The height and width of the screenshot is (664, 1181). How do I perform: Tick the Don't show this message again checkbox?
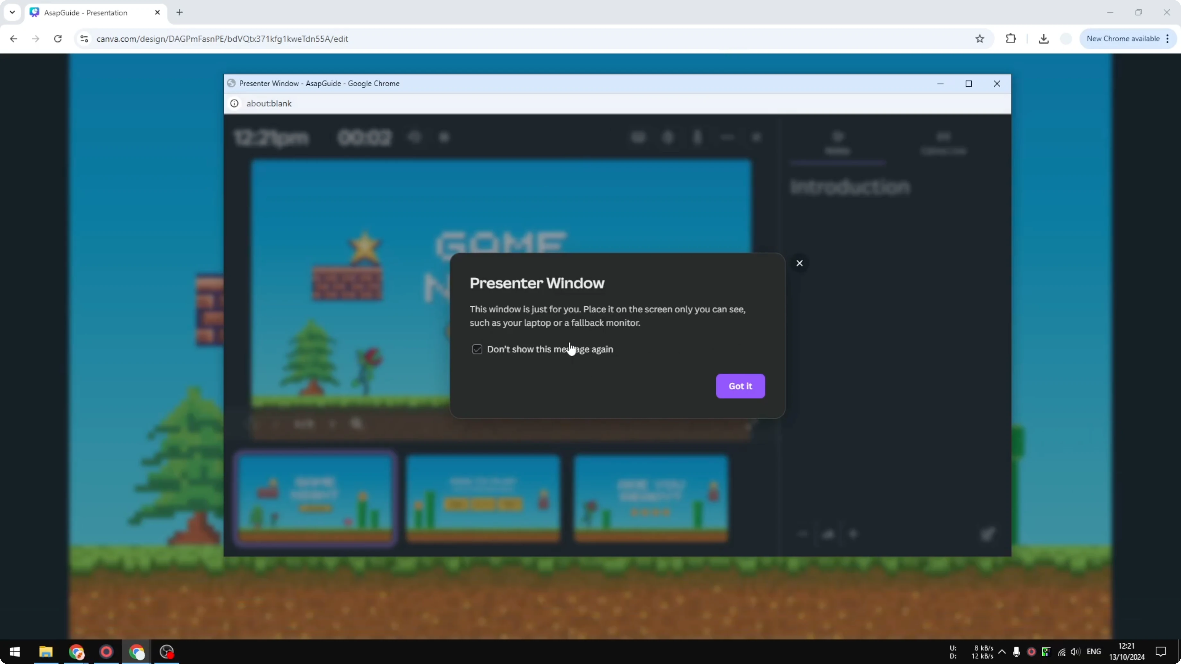point(477,349)
